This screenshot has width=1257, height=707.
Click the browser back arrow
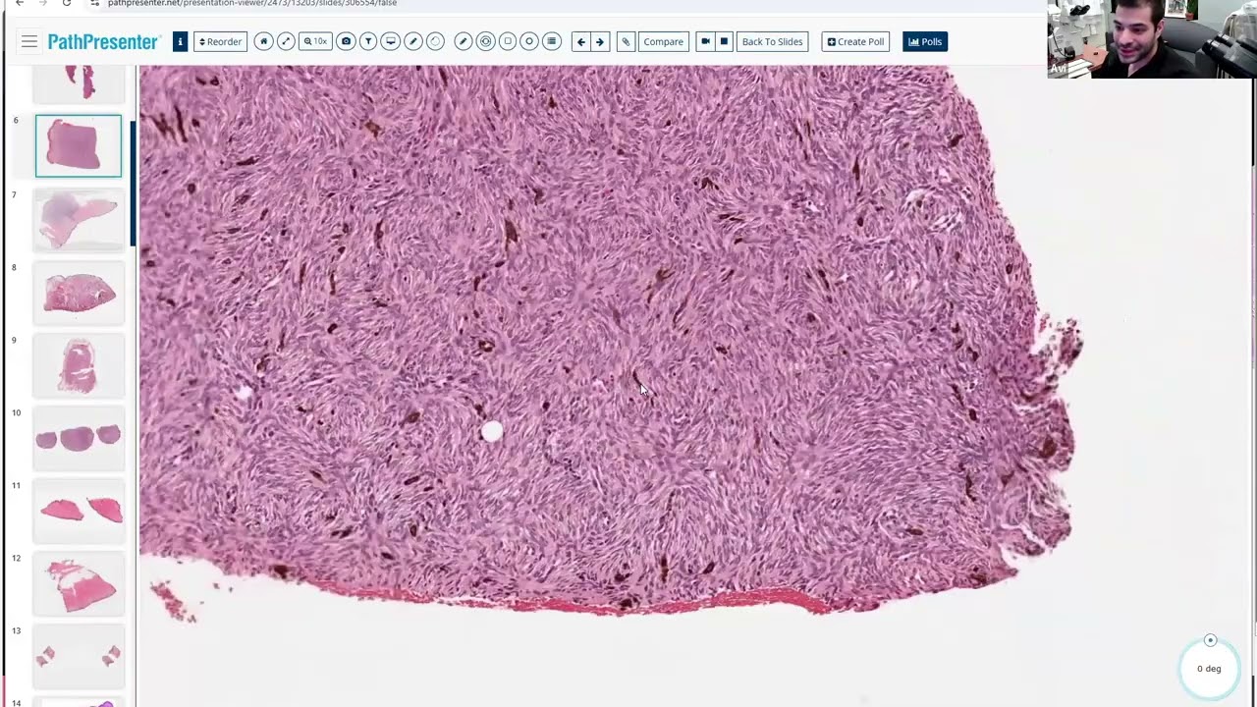[x=20, y=3]
